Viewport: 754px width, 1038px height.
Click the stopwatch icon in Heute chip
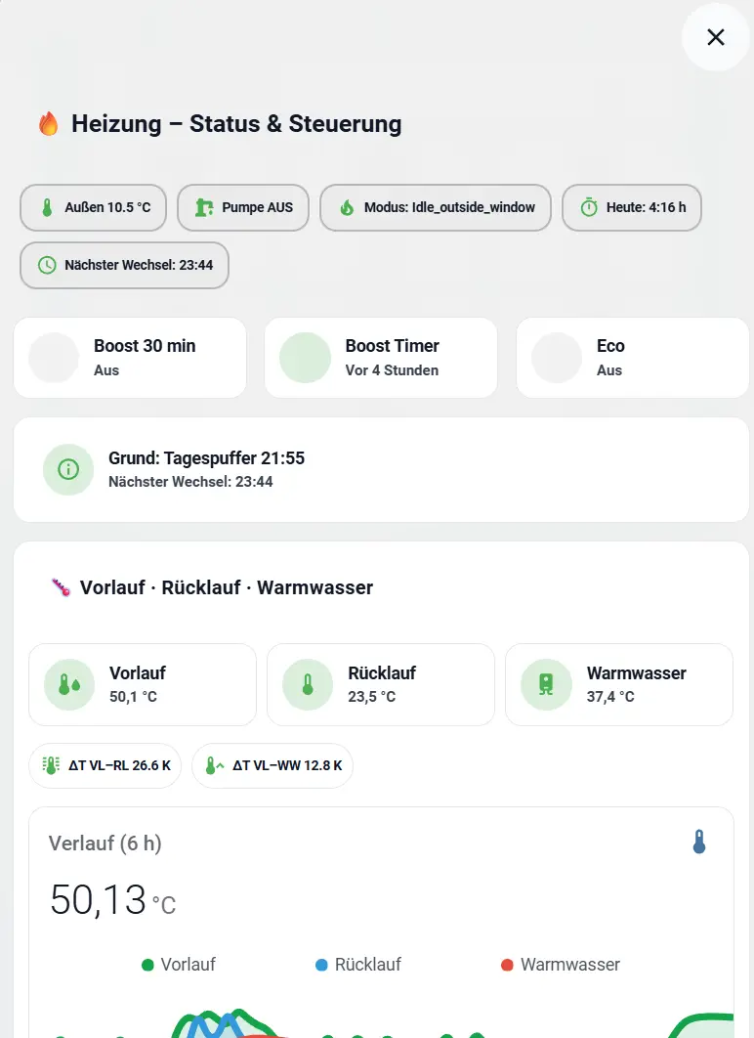589,207
